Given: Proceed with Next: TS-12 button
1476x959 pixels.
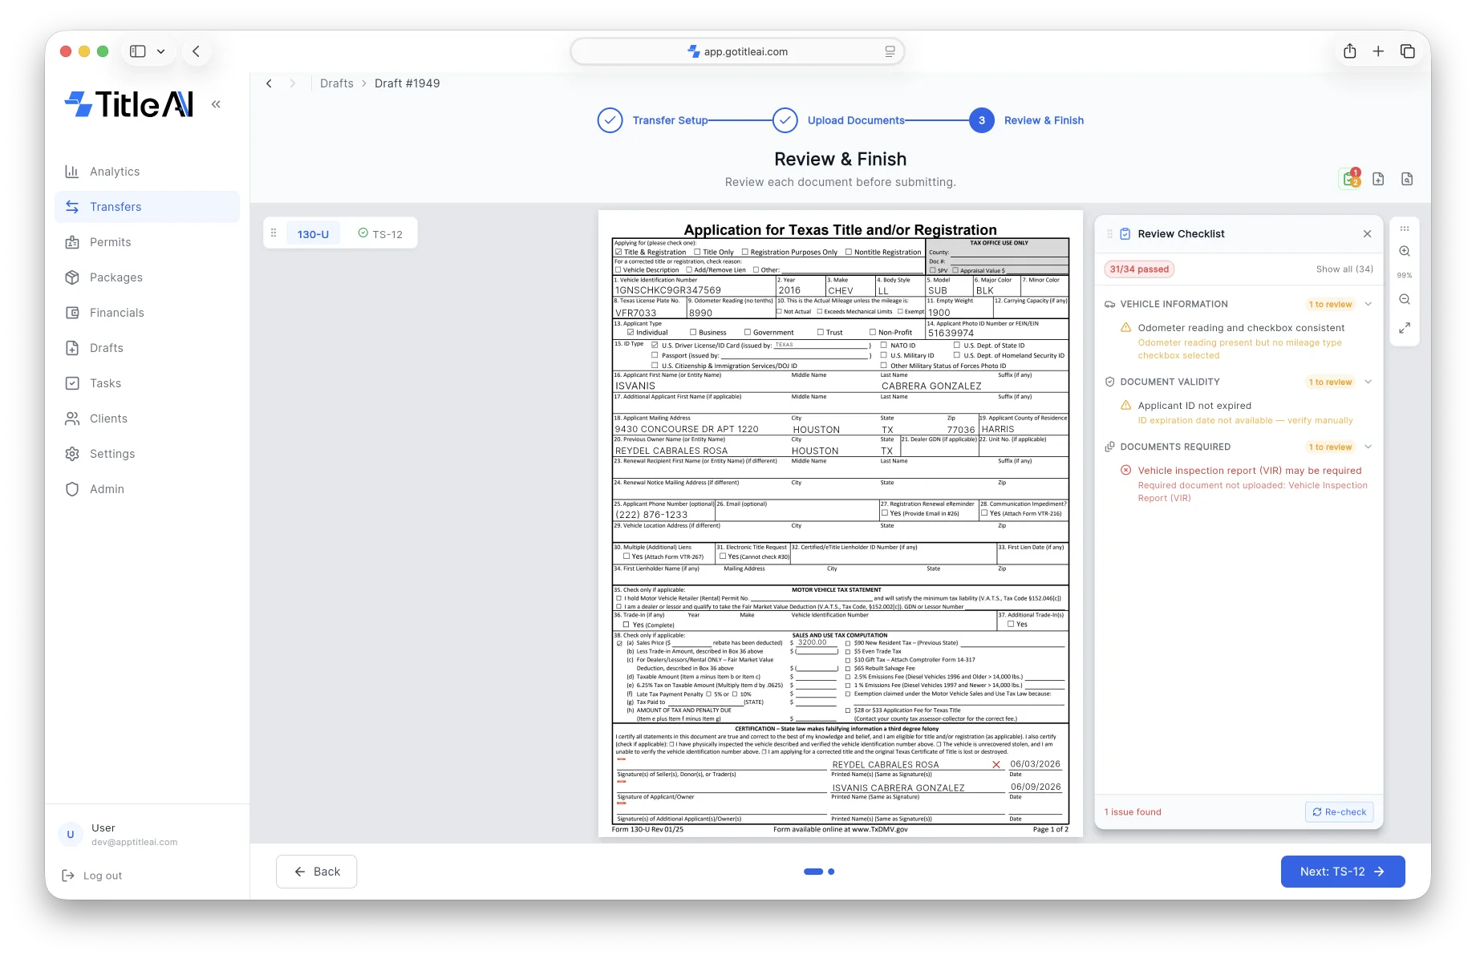Looking at the screenshot, I should coord(1343,872).
